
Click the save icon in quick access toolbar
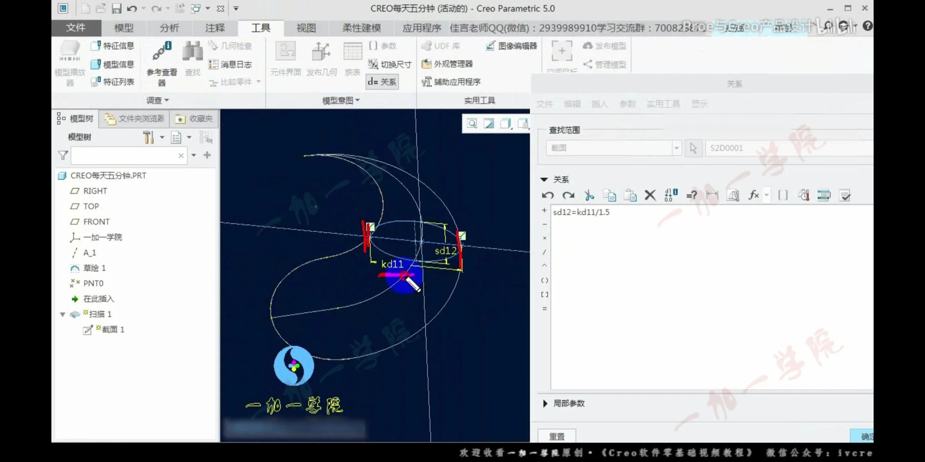coord(116,9)
